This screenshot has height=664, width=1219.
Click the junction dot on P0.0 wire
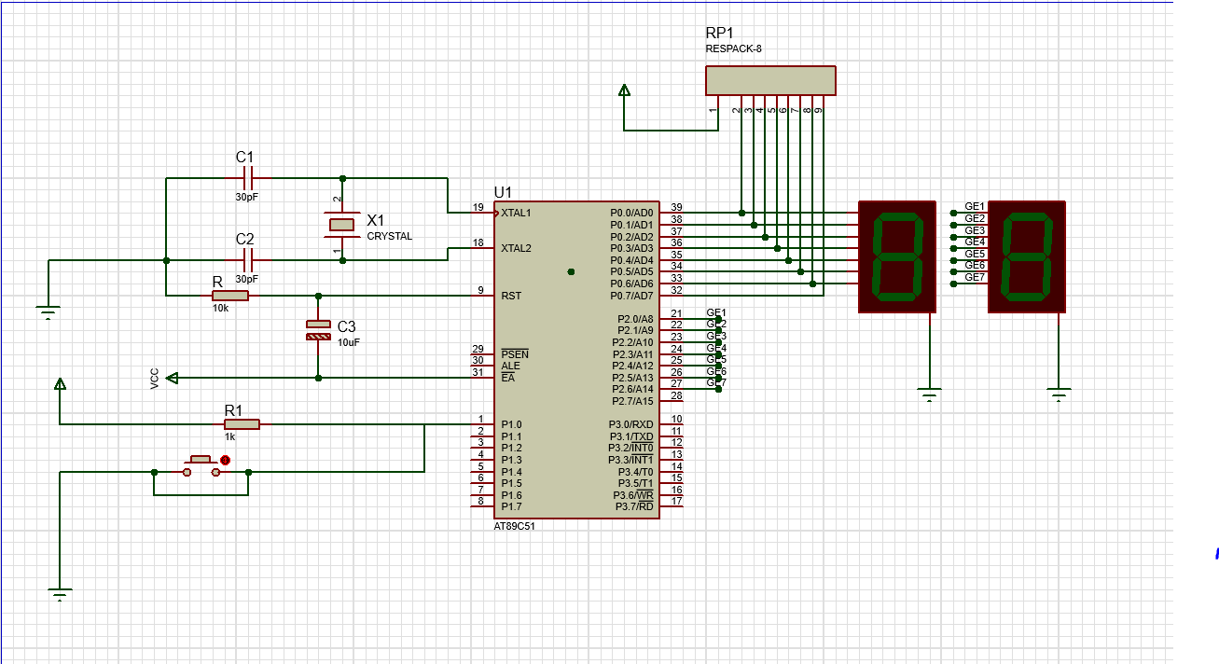click(x=741, y=213)
